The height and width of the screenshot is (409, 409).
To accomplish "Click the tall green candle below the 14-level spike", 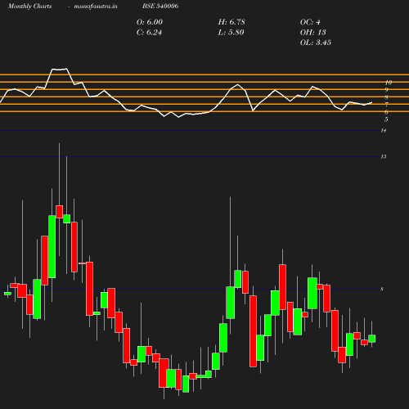I will tap(52, 247).
